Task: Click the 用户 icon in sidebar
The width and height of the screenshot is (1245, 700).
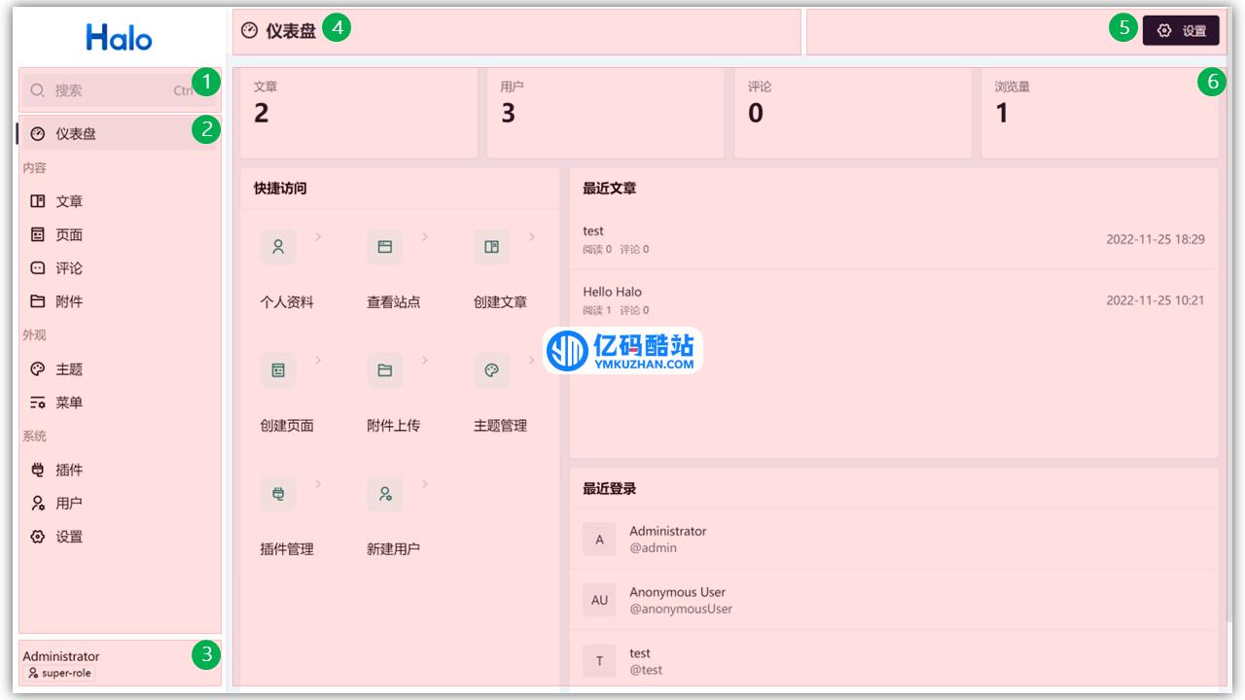Action: click(38, 503)
